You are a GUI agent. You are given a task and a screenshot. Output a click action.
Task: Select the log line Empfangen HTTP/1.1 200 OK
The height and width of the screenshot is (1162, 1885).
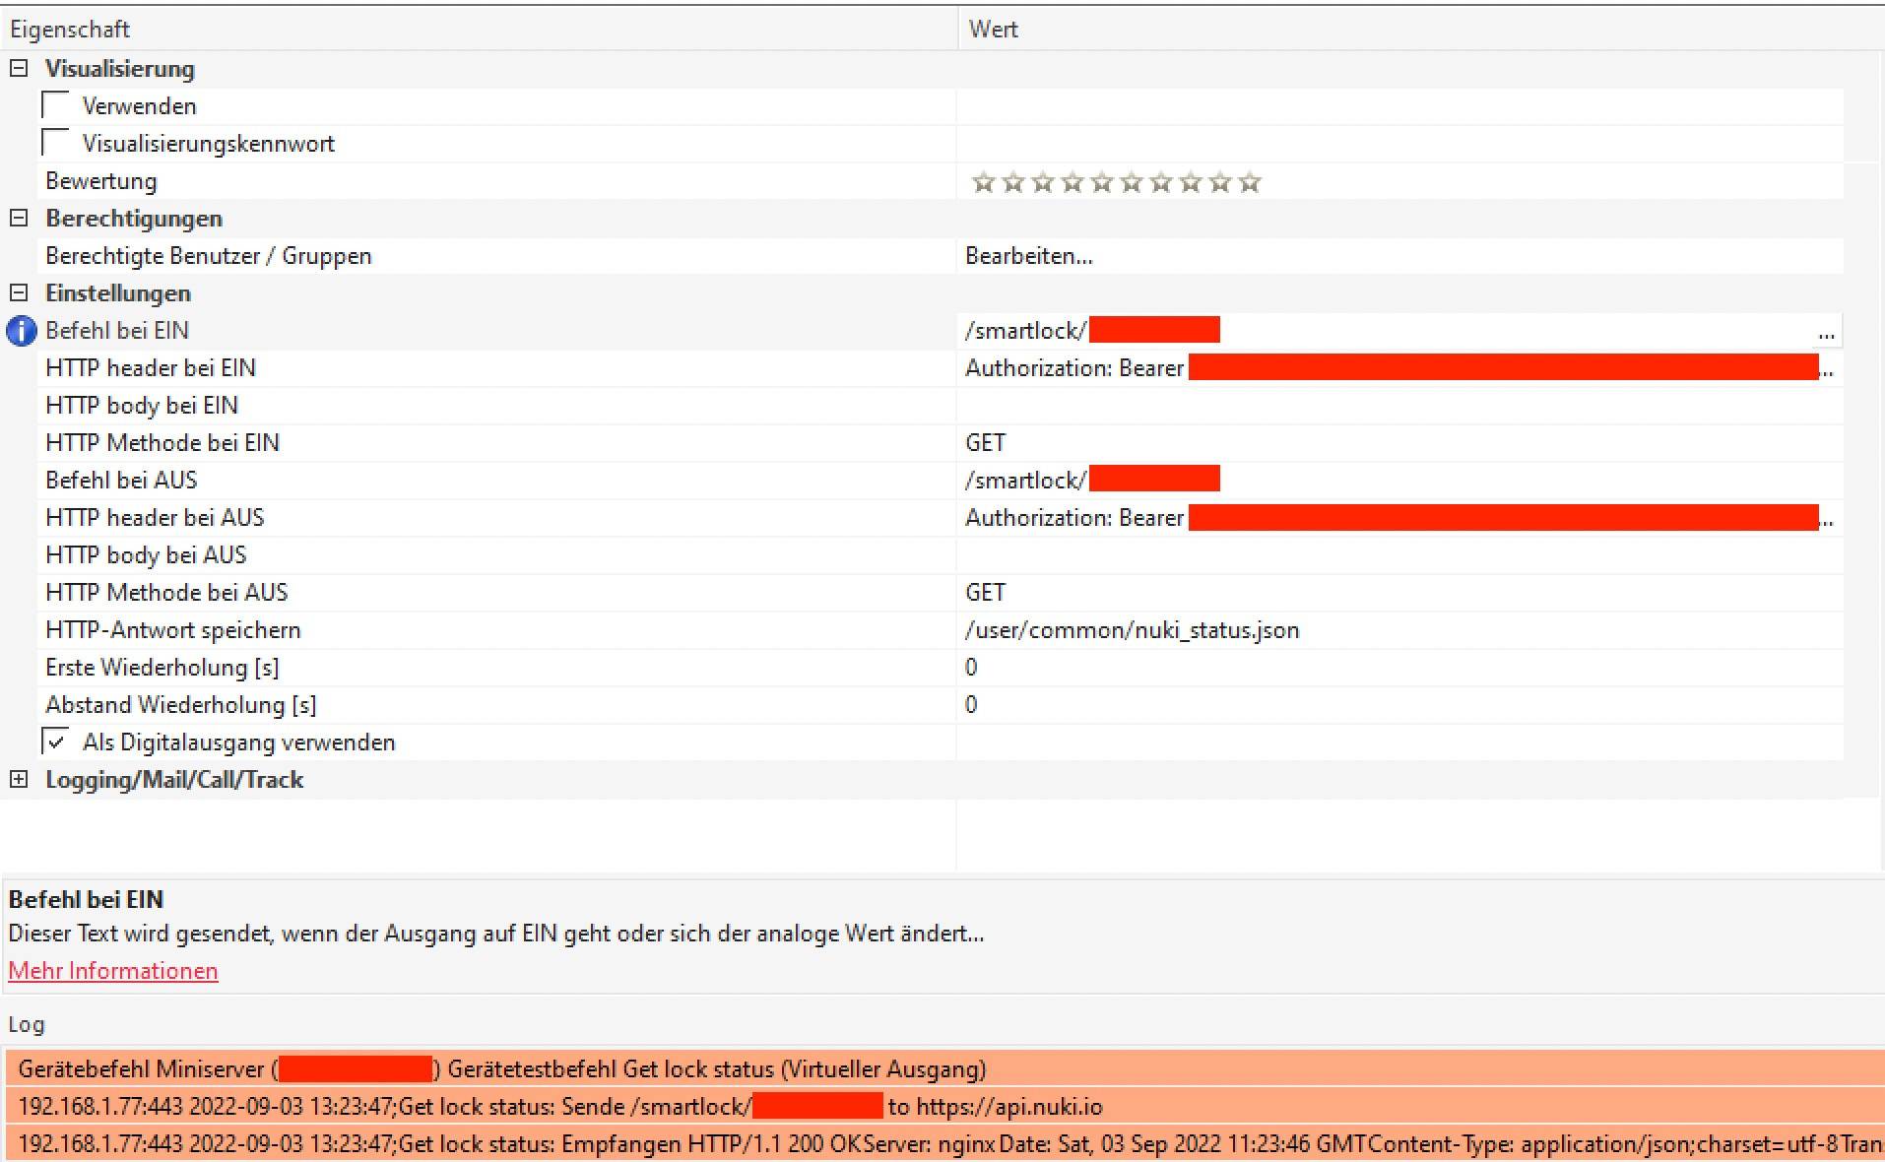[x=944, y=1143]
